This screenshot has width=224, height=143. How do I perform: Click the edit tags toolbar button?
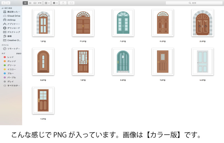[71, 3]
